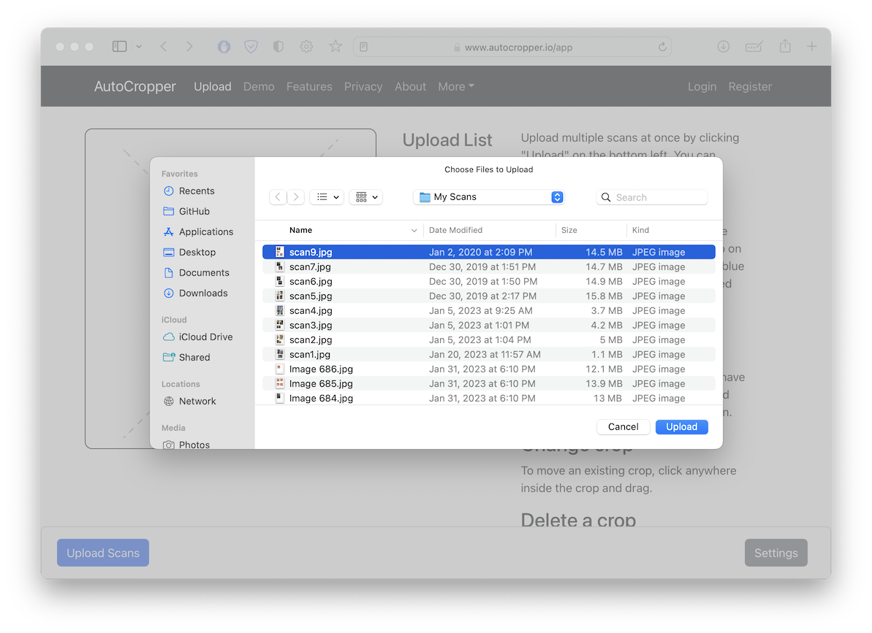Open Downloads in the sidebar
The image size is (872, 633).
[195, 294]
